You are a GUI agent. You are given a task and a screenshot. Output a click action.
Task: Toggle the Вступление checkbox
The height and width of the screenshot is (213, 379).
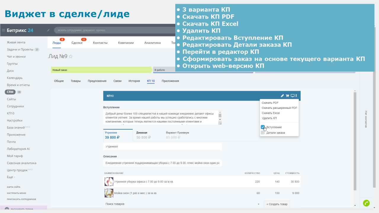click(263, 127)
